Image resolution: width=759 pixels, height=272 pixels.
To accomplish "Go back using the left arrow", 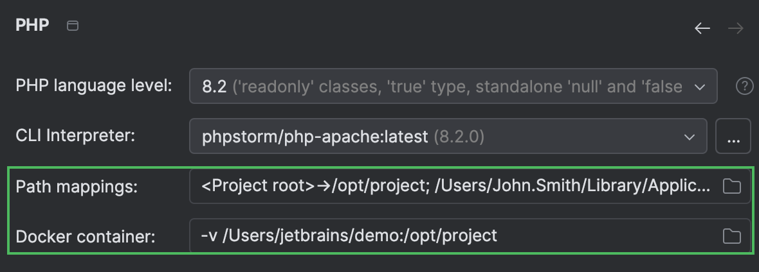I will [702, 28].
